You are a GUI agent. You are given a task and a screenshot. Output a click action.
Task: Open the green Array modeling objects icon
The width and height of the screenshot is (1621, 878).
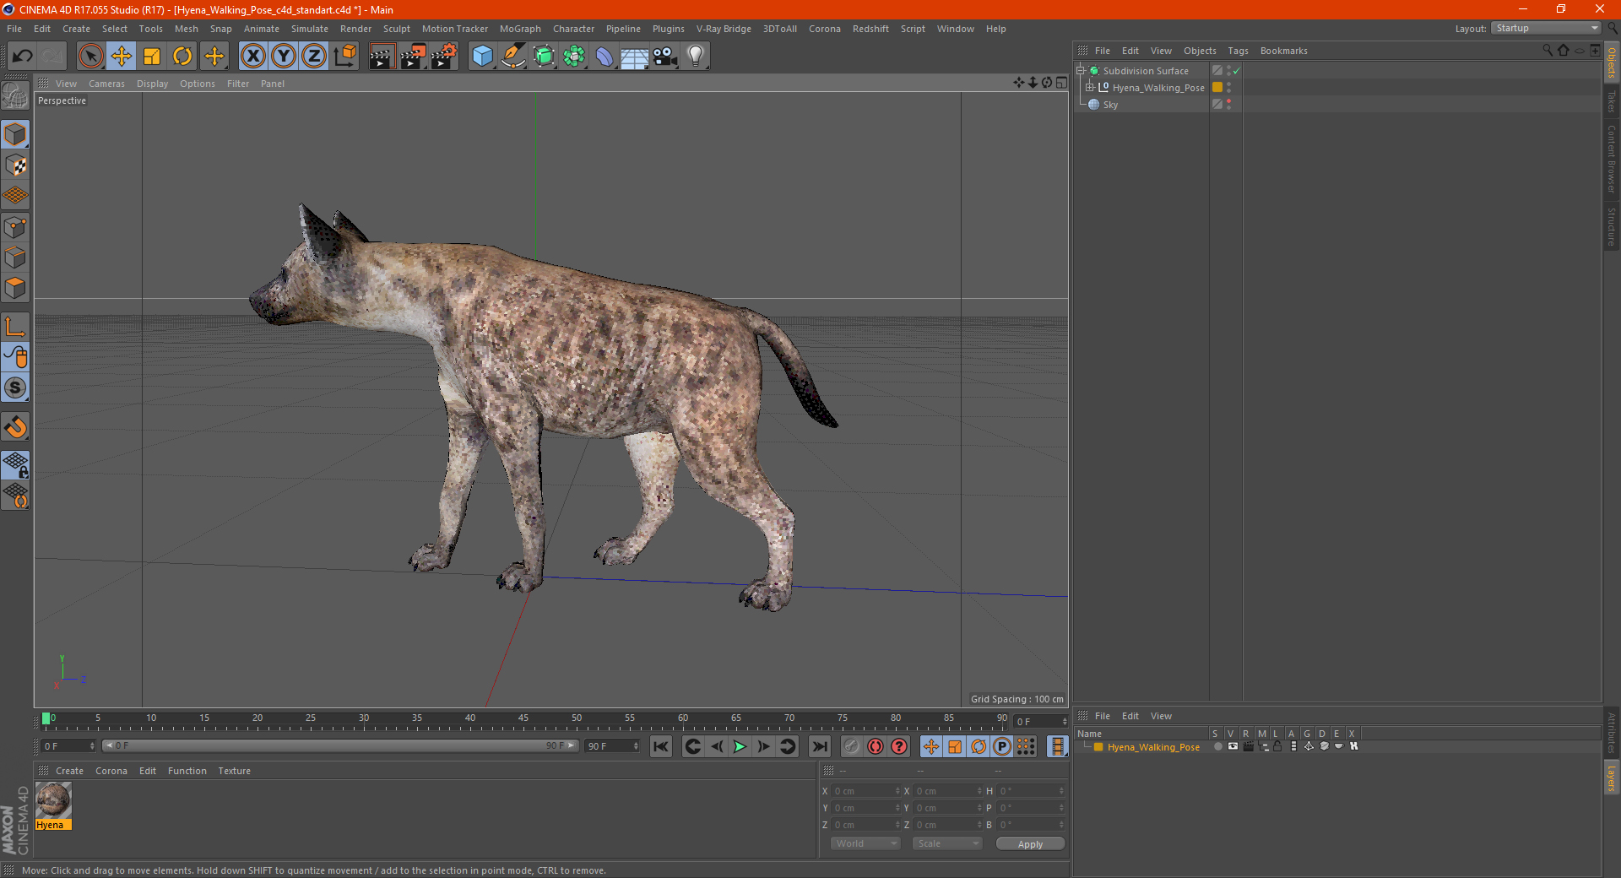point(574,57)
